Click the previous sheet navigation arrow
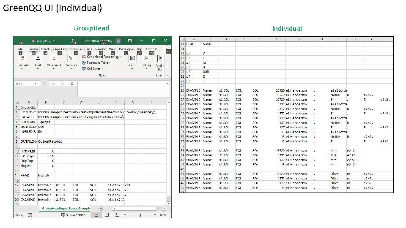This screenshot has height=228, width=406. pyautogui.click(x=21, y=208)
